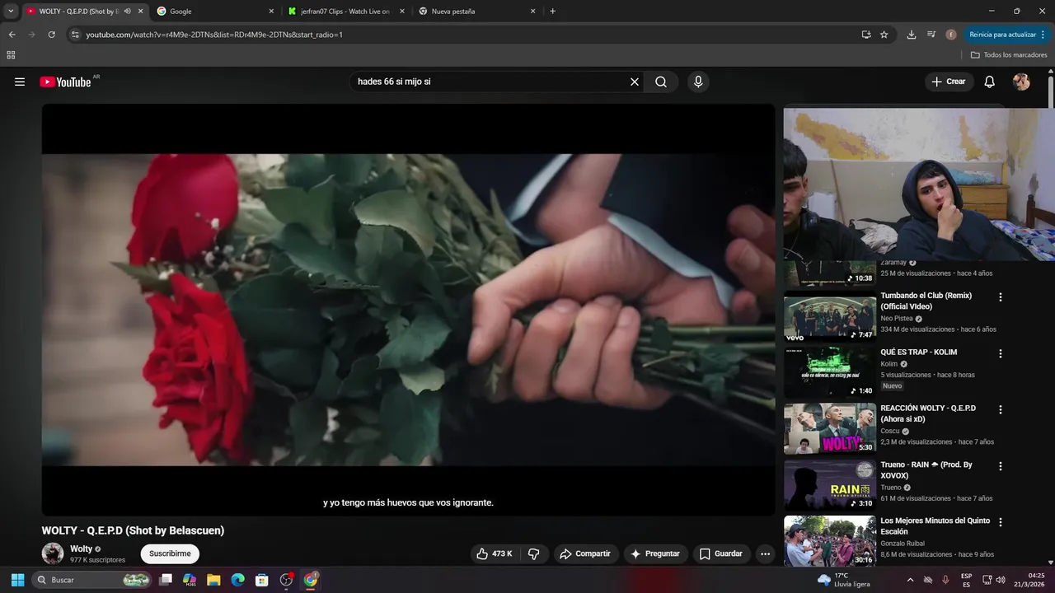Screen dimensions: 1055x593
Task: Open Chrome profile avatar
Action: (x=951, y=35)
